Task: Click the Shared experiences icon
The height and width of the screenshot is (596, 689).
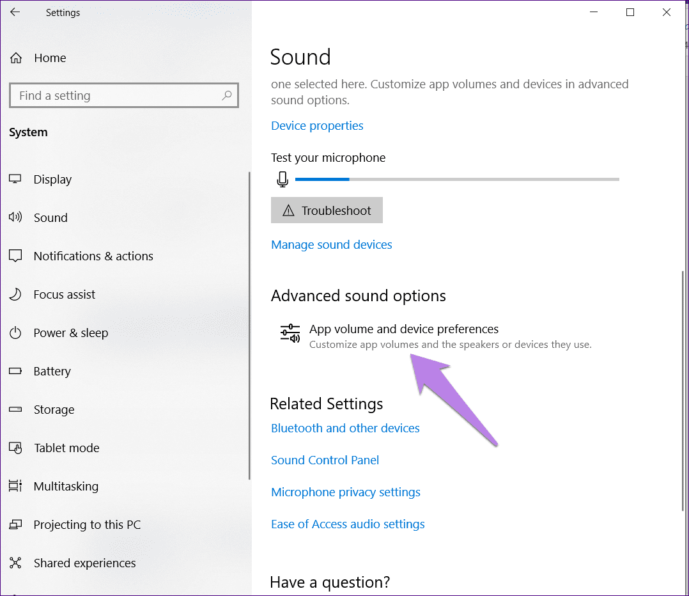Action: pyautogui.click(x=15, y=563)
